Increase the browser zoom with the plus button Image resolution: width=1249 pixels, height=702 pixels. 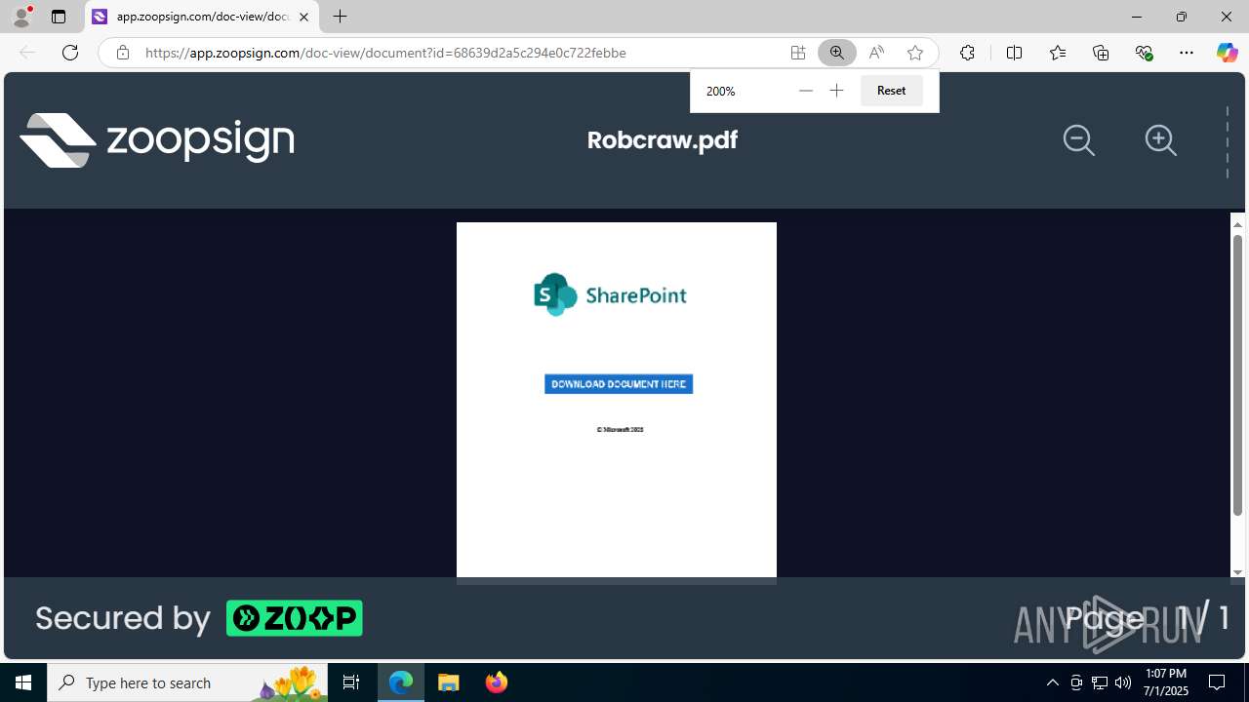836,91
